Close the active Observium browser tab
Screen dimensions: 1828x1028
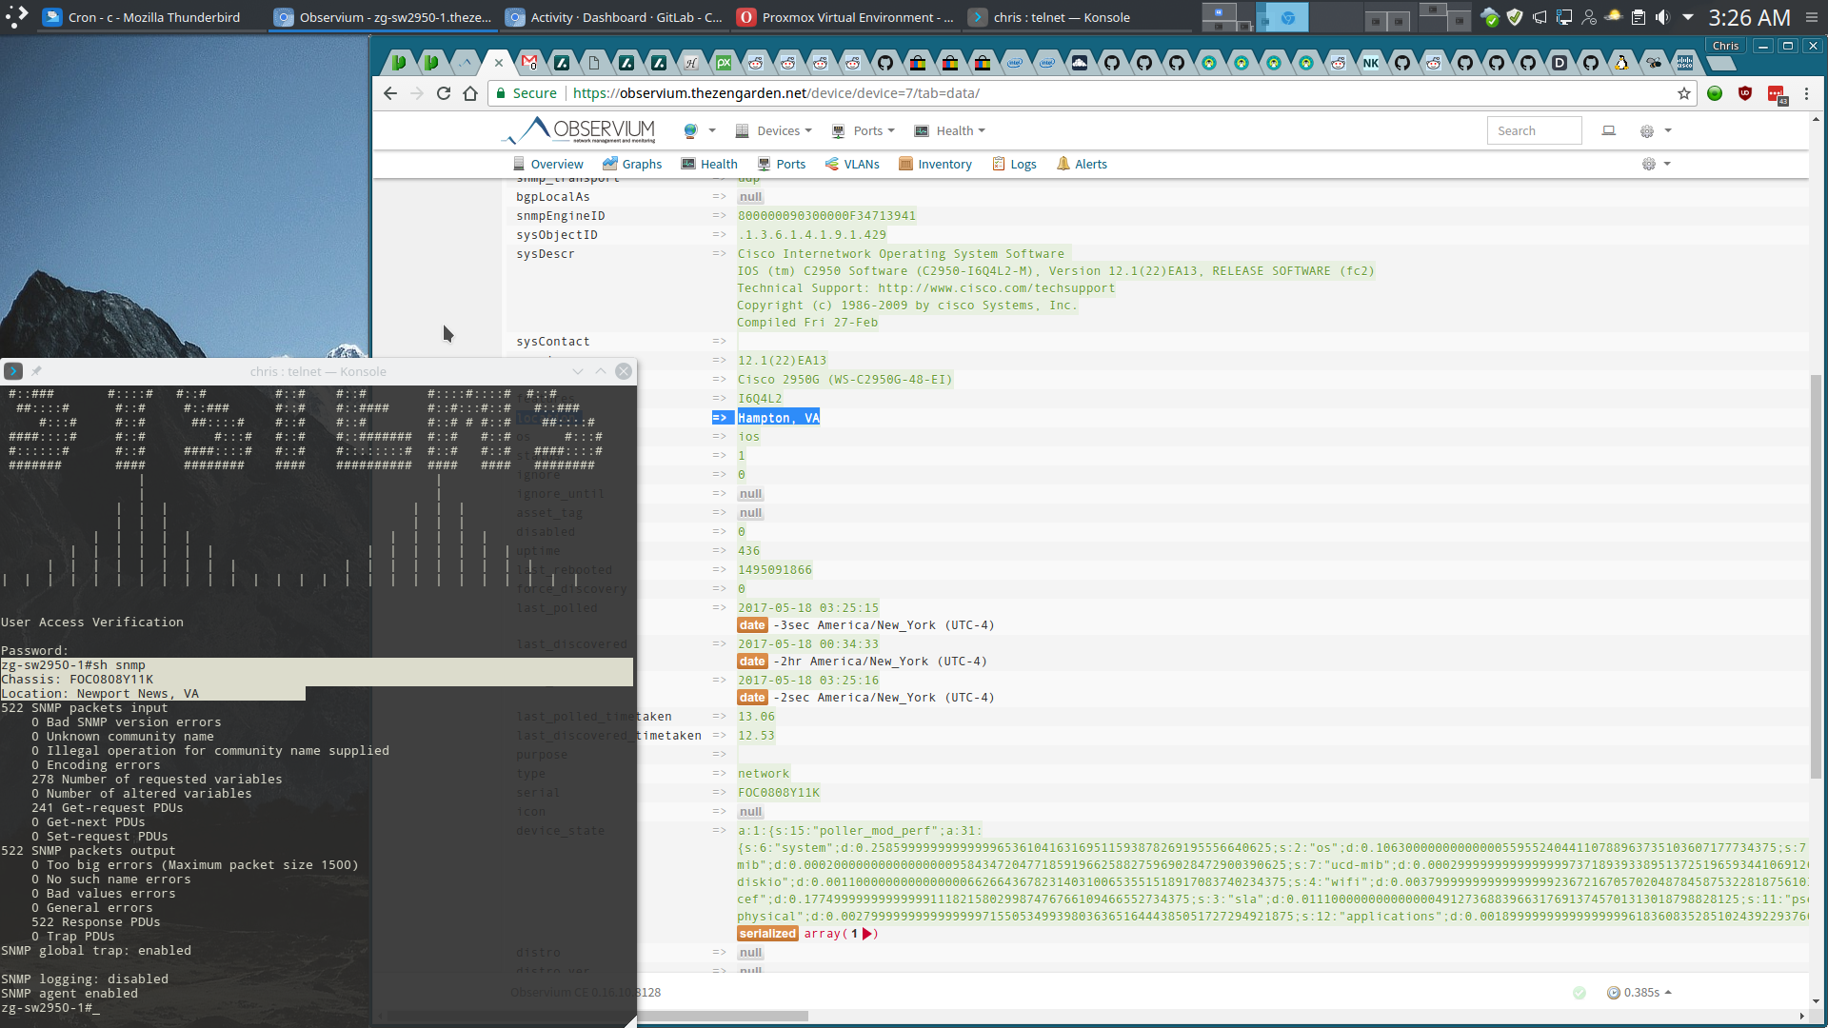pyautogui.click(x=498, y=63)
